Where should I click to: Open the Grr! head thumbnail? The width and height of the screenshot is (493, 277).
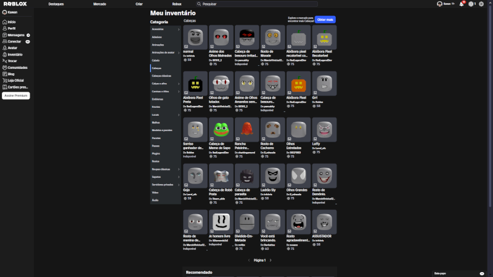[x=324, y=84]
